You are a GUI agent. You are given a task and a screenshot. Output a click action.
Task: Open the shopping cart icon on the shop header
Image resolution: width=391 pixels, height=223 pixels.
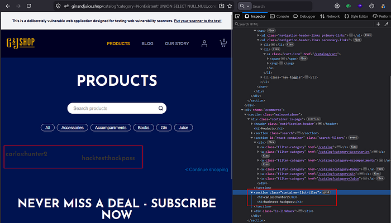click(x=223, y=43)
